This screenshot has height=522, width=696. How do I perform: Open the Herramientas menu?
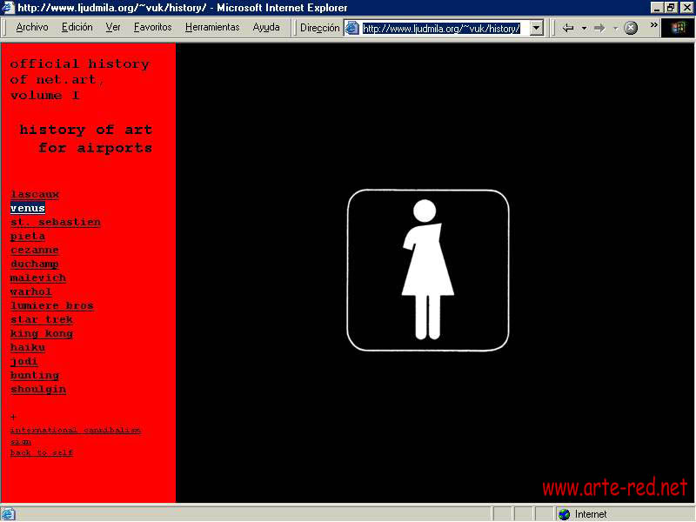pyautogui.click(x=212, y=27)
